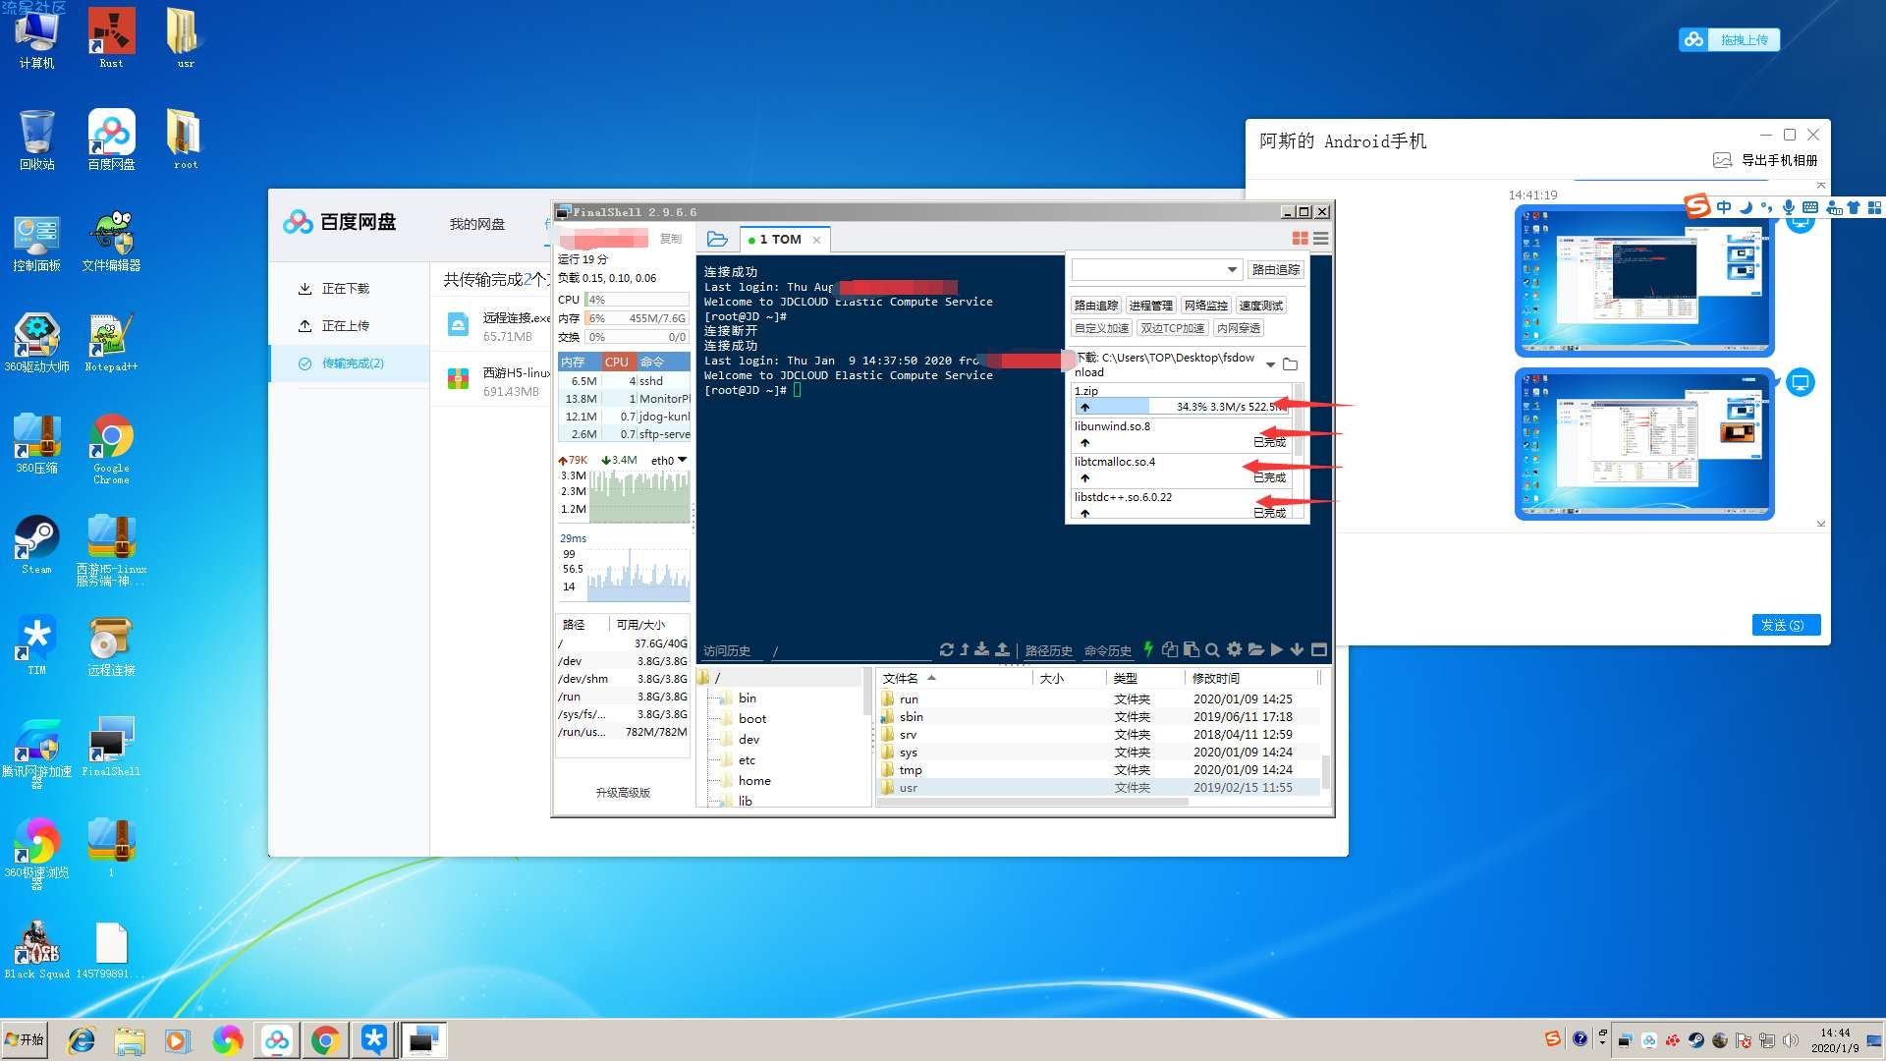Click the upload file icon in the FinalShell toolbar
The height and width of the screenshot is (1061, 1886).
click(x=1002, y=649)
